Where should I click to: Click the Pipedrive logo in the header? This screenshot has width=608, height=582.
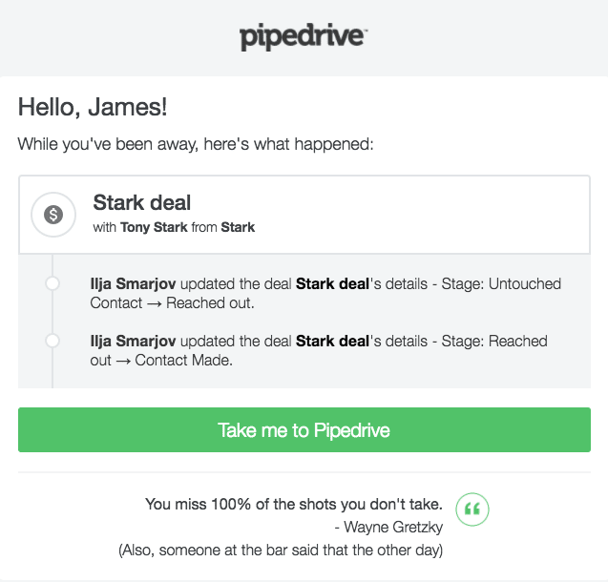click(304, 38)
